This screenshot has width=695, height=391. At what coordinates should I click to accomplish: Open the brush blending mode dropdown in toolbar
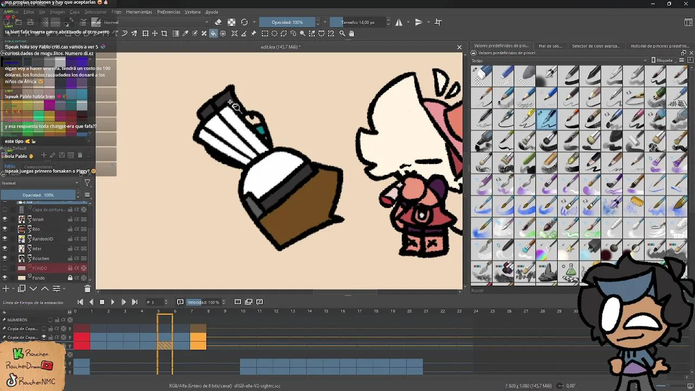coord(156,22)
